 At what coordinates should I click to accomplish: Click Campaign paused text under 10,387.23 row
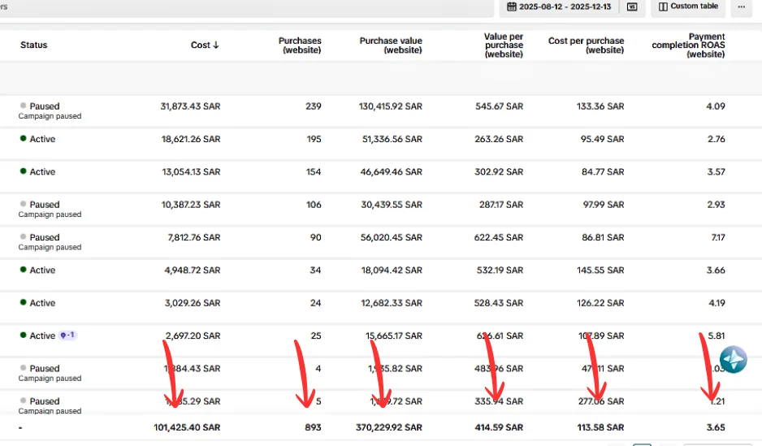pos(50,214)
